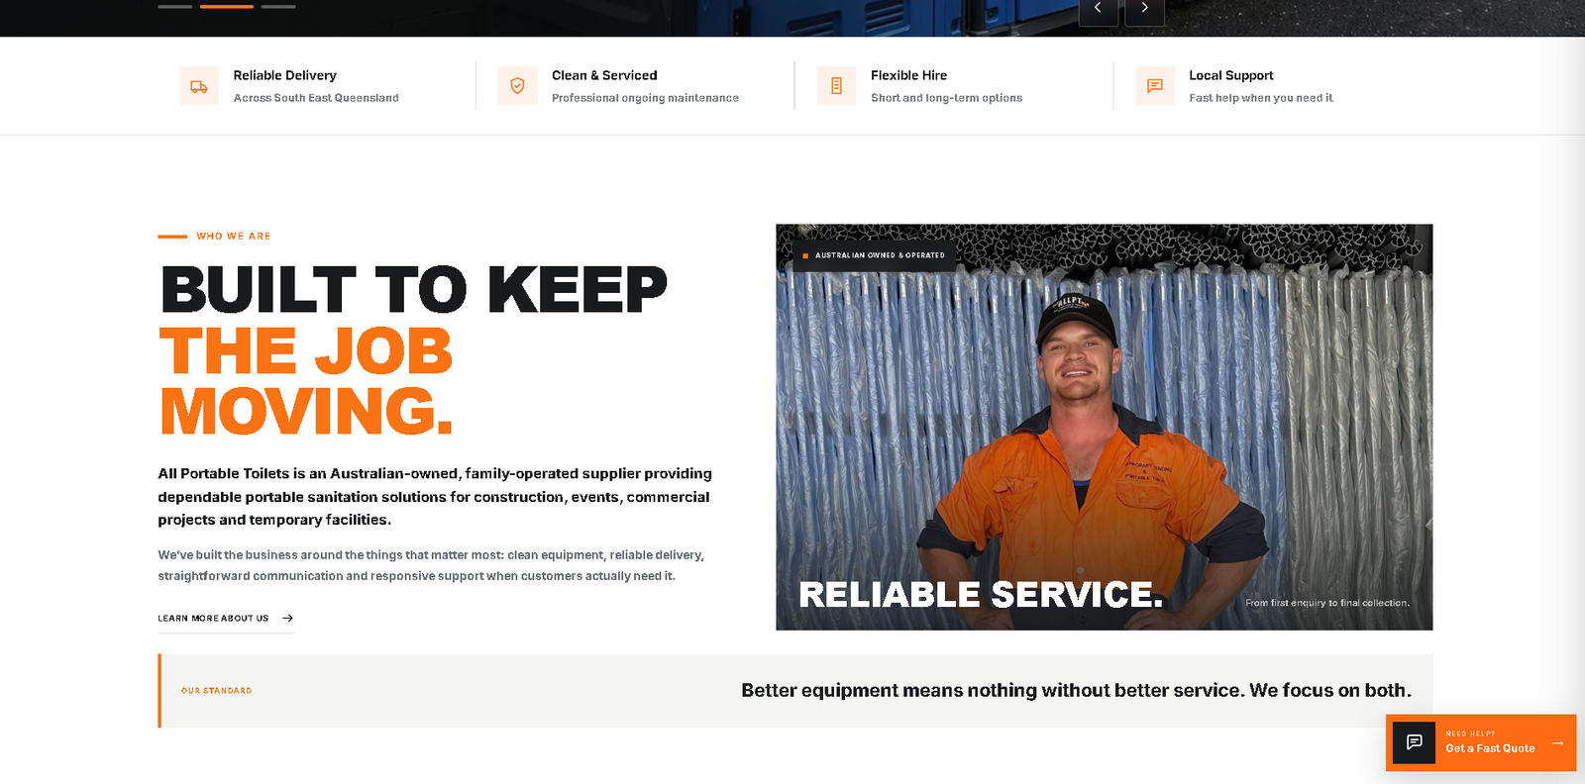Click the shield checkmark icon

tap(517, 86)
